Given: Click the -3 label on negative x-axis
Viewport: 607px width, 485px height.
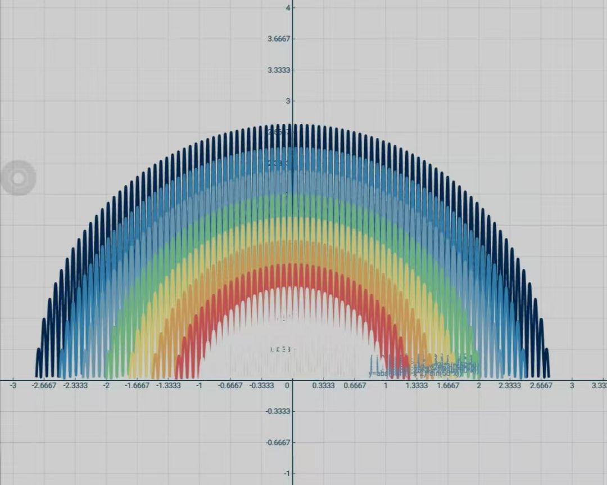Looking at the screenshot, I should pyautogui.click(x=13, y=386).
